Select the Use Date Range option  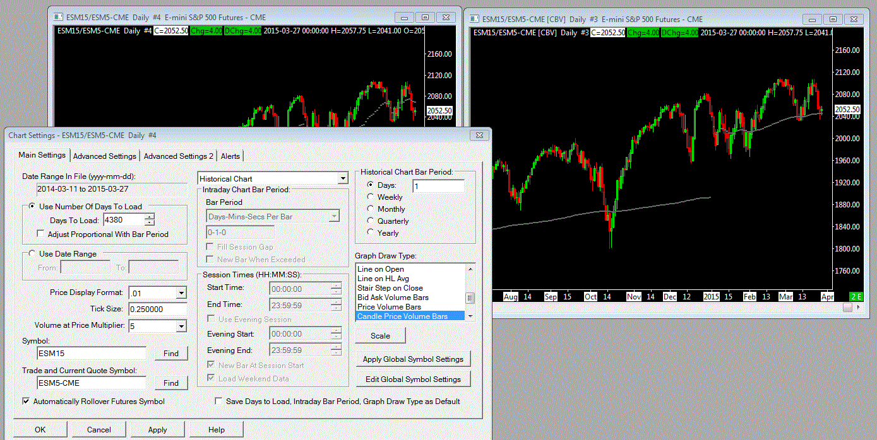point(63,254)
